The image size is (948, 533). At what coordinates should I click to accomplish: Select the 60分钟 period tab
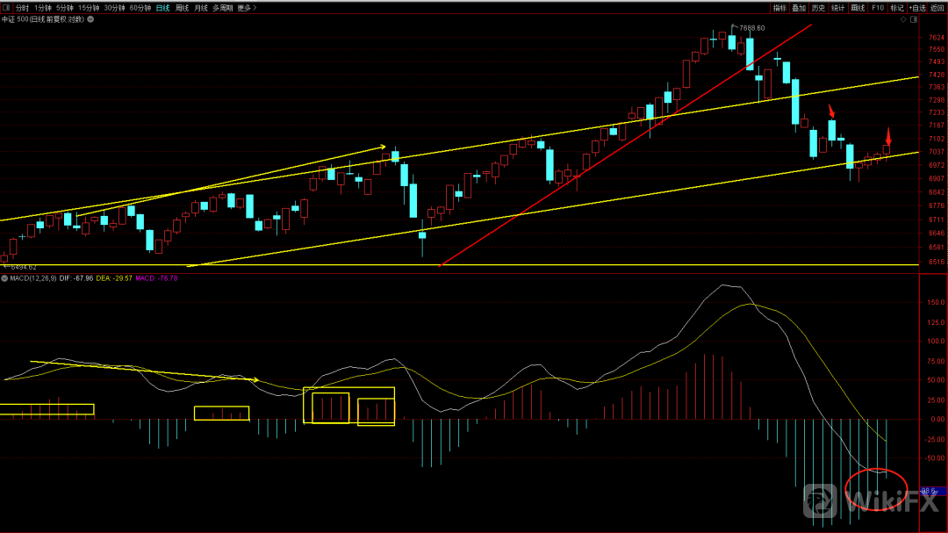pos(140,8)
